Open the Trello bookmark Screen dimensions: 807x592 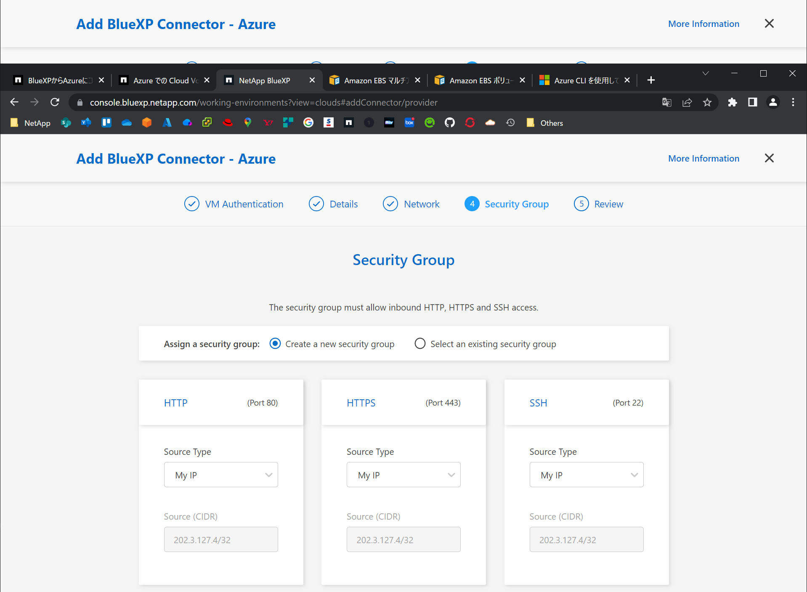pyautogui.click(x=106, y=122)
